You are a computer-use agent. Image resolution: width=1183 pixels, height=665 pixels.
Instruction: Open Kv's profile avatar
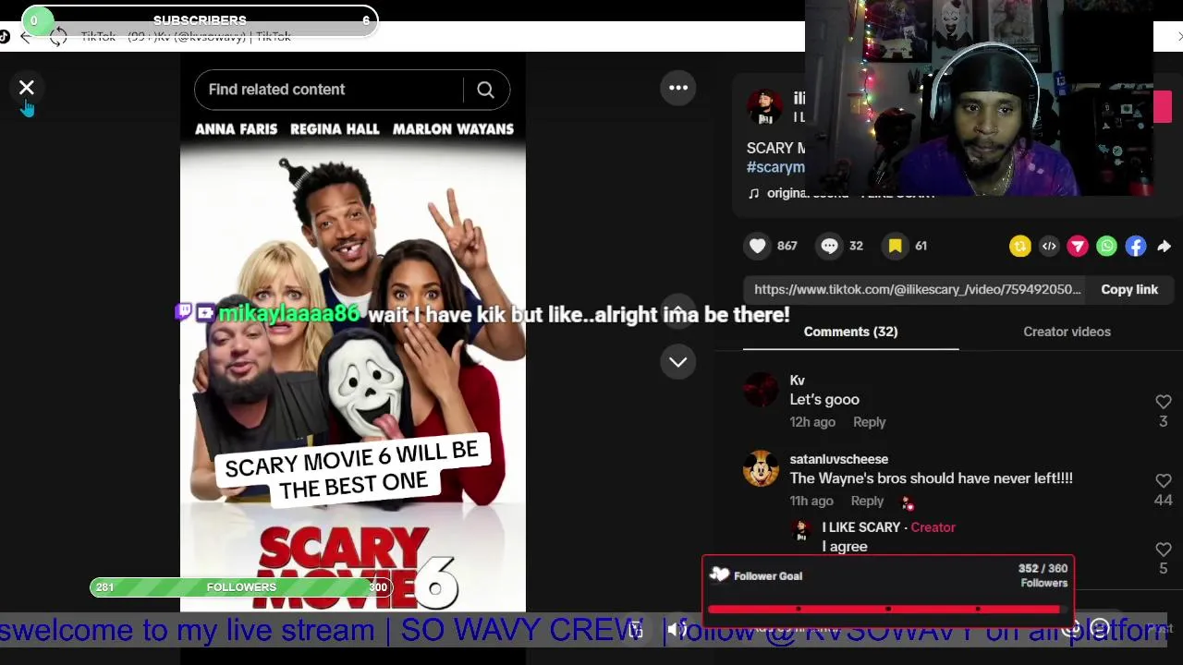coord(761,390)
